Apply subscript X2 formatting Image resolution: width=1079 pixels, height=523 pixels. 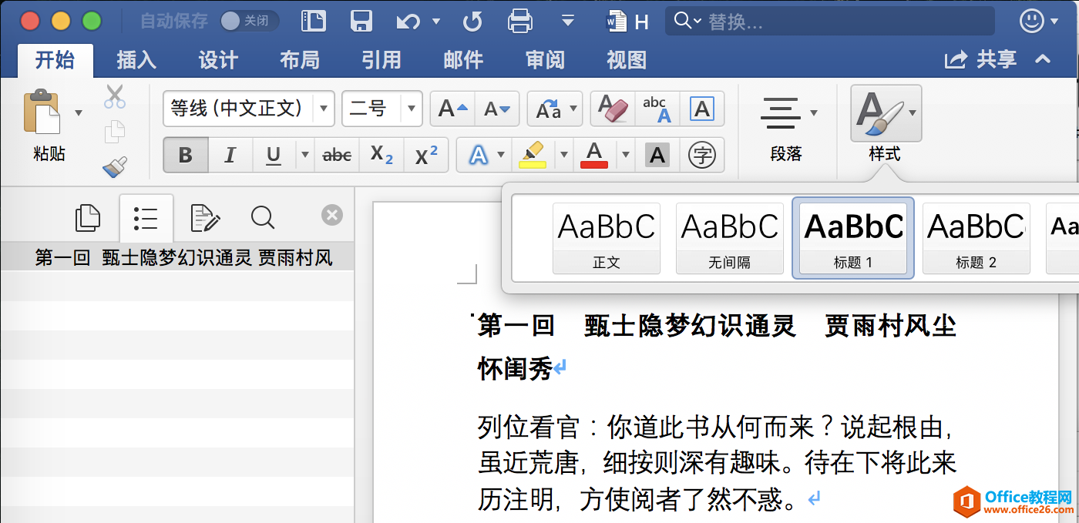[x=382, y=155]
